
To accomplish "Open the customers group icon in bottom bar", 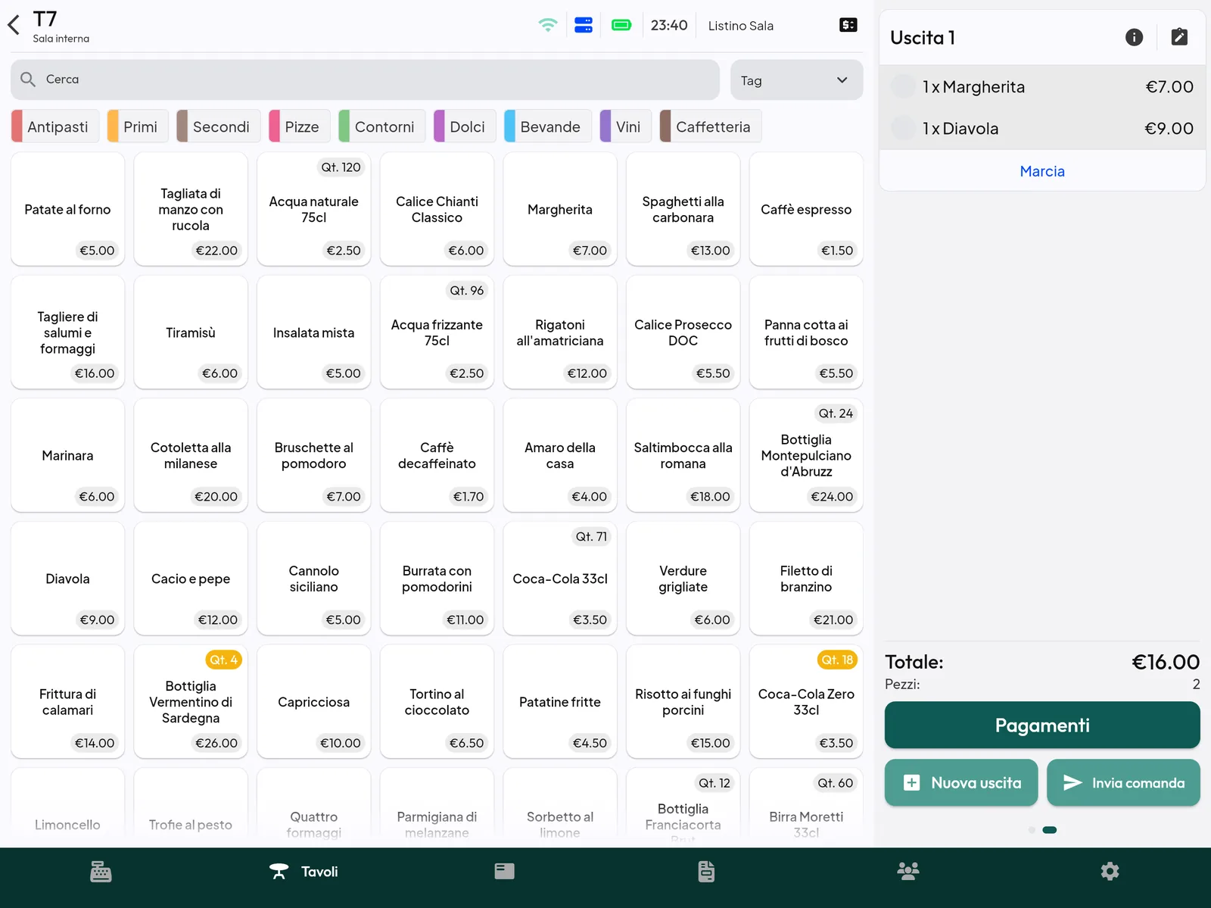I will (908, 872).
